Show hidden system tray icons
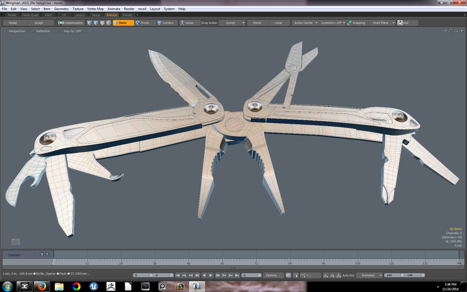Screen dimensions: 467x292 (438, 287)
